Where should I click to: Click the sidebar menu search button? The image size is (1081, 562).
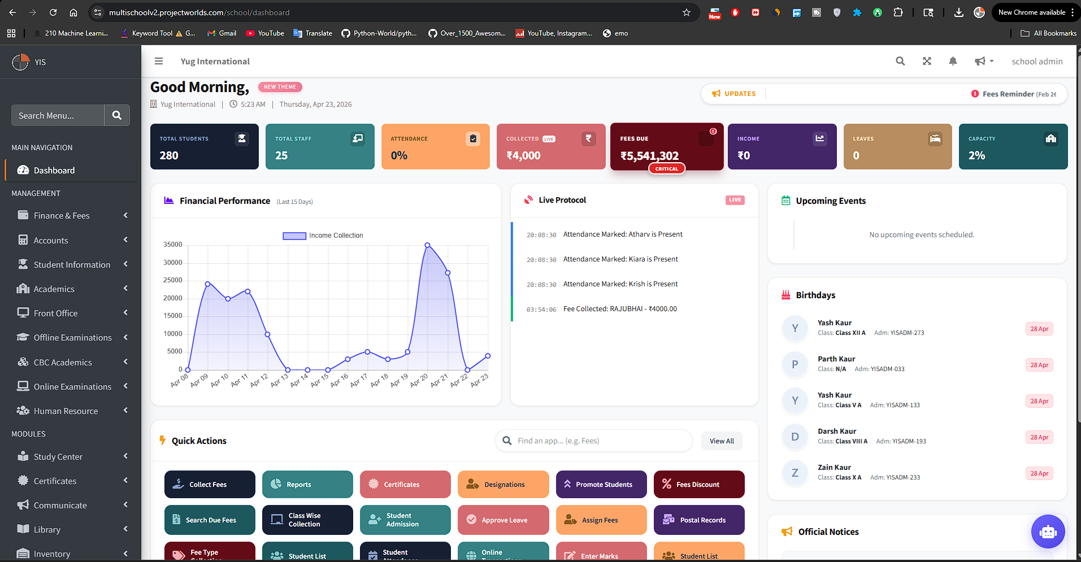pos(117,115)
